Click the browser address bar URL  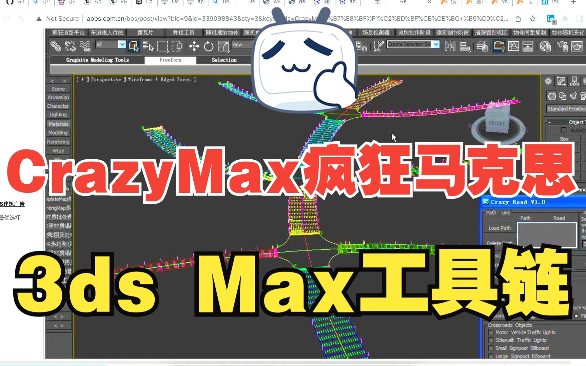[x=297, y=19]
